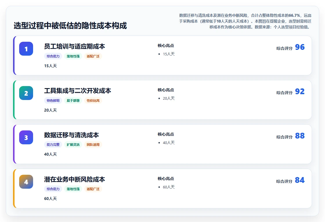Click the 综合评分 label beside 84
Screen dimensions: 325x222
click(x=284, y=181)
